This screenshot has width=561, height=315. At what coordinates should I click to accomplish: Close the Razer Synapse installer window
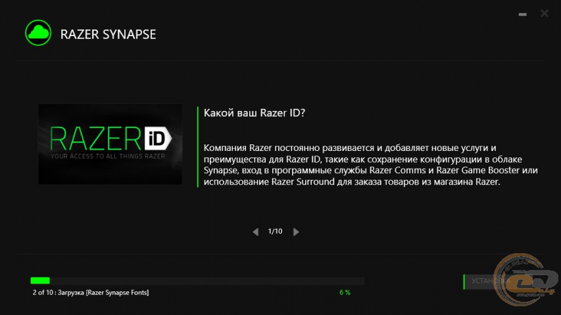pos(544,14)
